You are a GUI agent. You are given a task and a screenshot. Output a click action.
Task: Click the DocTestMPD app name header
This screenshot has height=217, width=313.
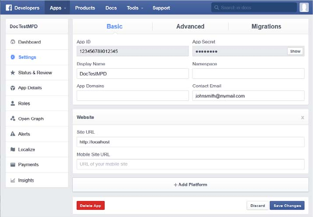click(x=24, y=26)
